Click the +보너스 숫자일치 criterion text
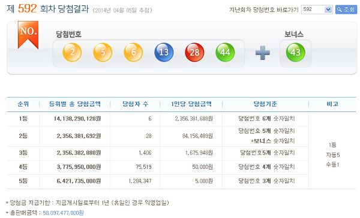This screenshot has width=360, height=218. (x=272, y=141)
